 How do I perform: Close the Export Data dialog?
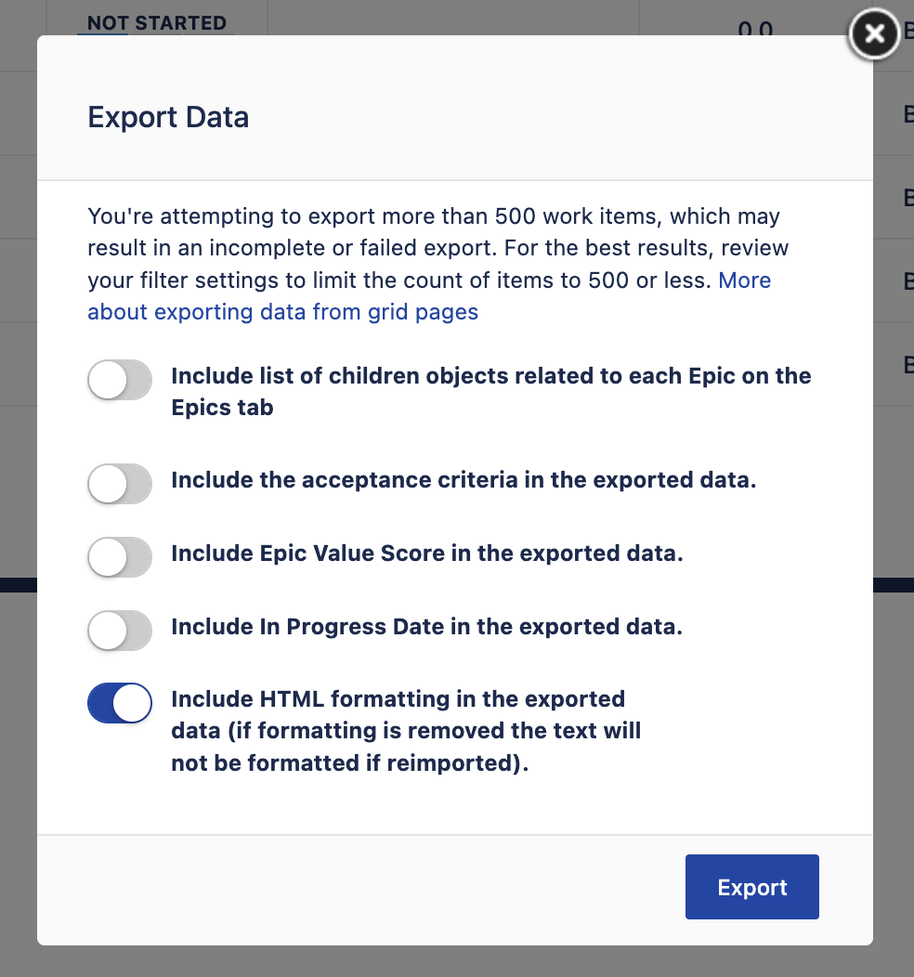[x=874, y=34]
